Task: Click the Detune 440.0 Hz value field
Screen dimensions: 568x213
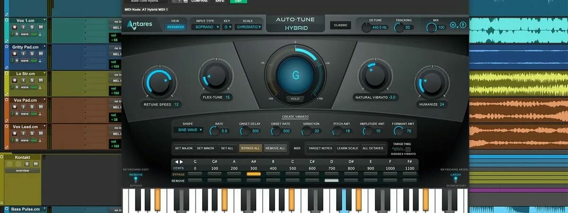Action: point(380,27)
